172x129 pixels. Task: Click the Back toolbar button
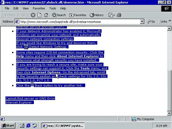coord(10,15)
